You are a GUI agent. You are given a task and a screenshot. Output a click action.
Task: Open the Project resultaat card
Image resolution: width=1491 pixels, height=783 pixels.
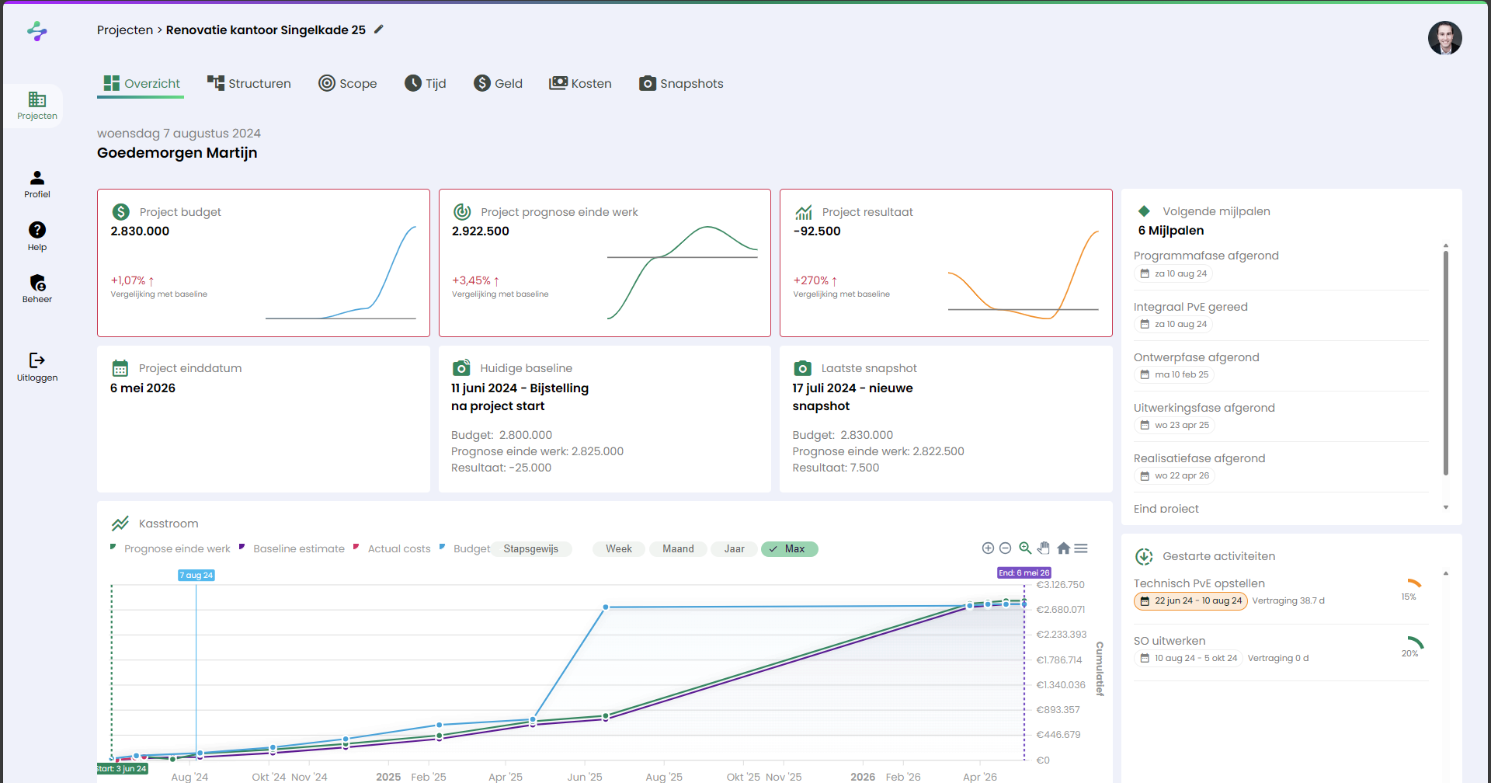coord(946,263)
